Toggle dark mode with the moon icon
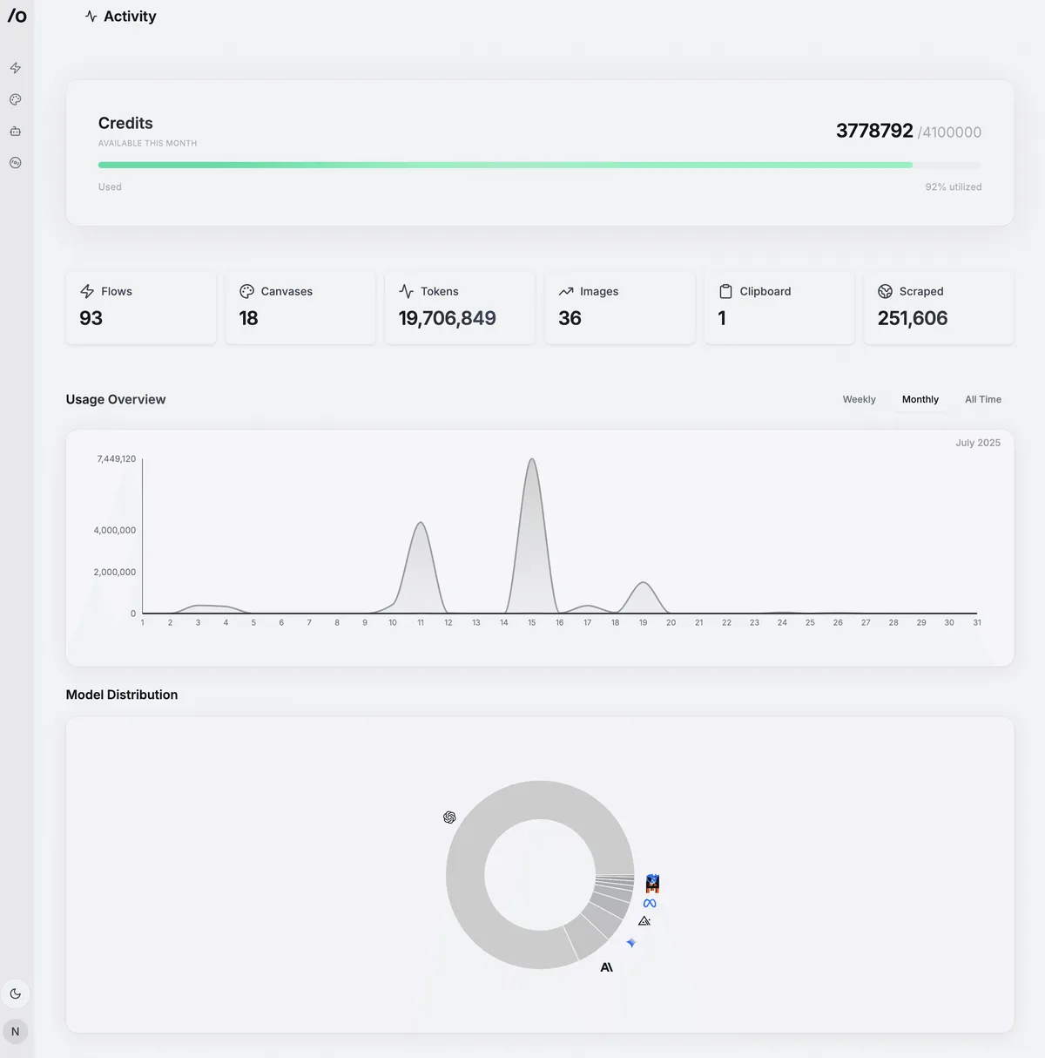 coord(15,994)
